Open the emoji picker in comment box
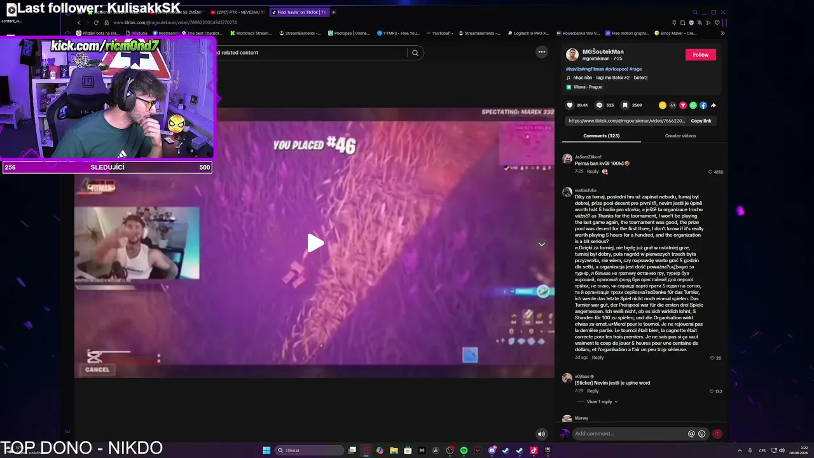814x458 pixels. coord(702,434)
